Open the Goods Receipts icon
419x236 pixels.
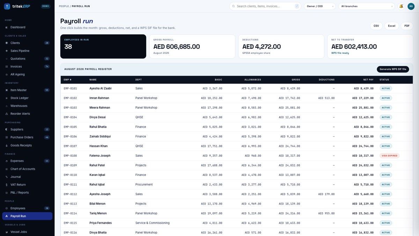pos(7,145)
